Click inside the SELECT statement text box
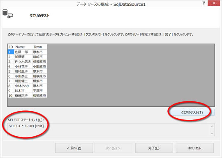Screen dimensions: 222x158 pyautogui.click(x=109, y=130)
